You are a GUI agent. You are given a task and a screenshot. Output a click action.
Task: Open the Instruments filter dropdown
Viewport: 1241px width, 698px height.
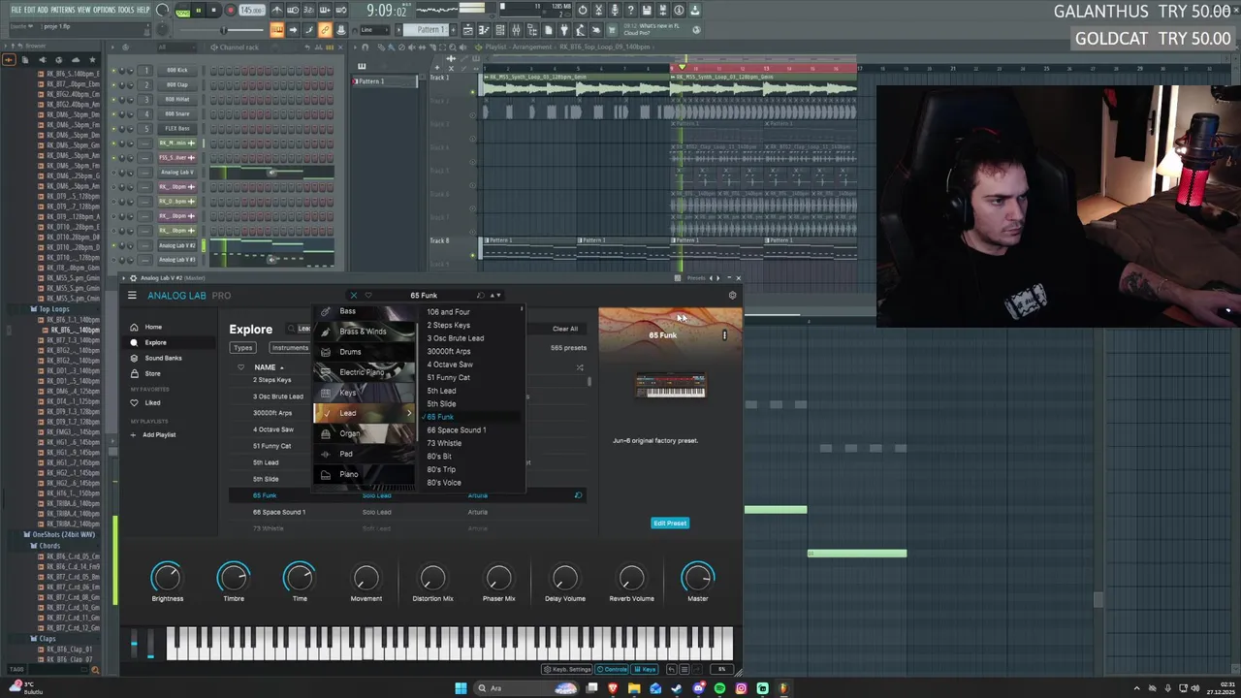click(290, 348)
